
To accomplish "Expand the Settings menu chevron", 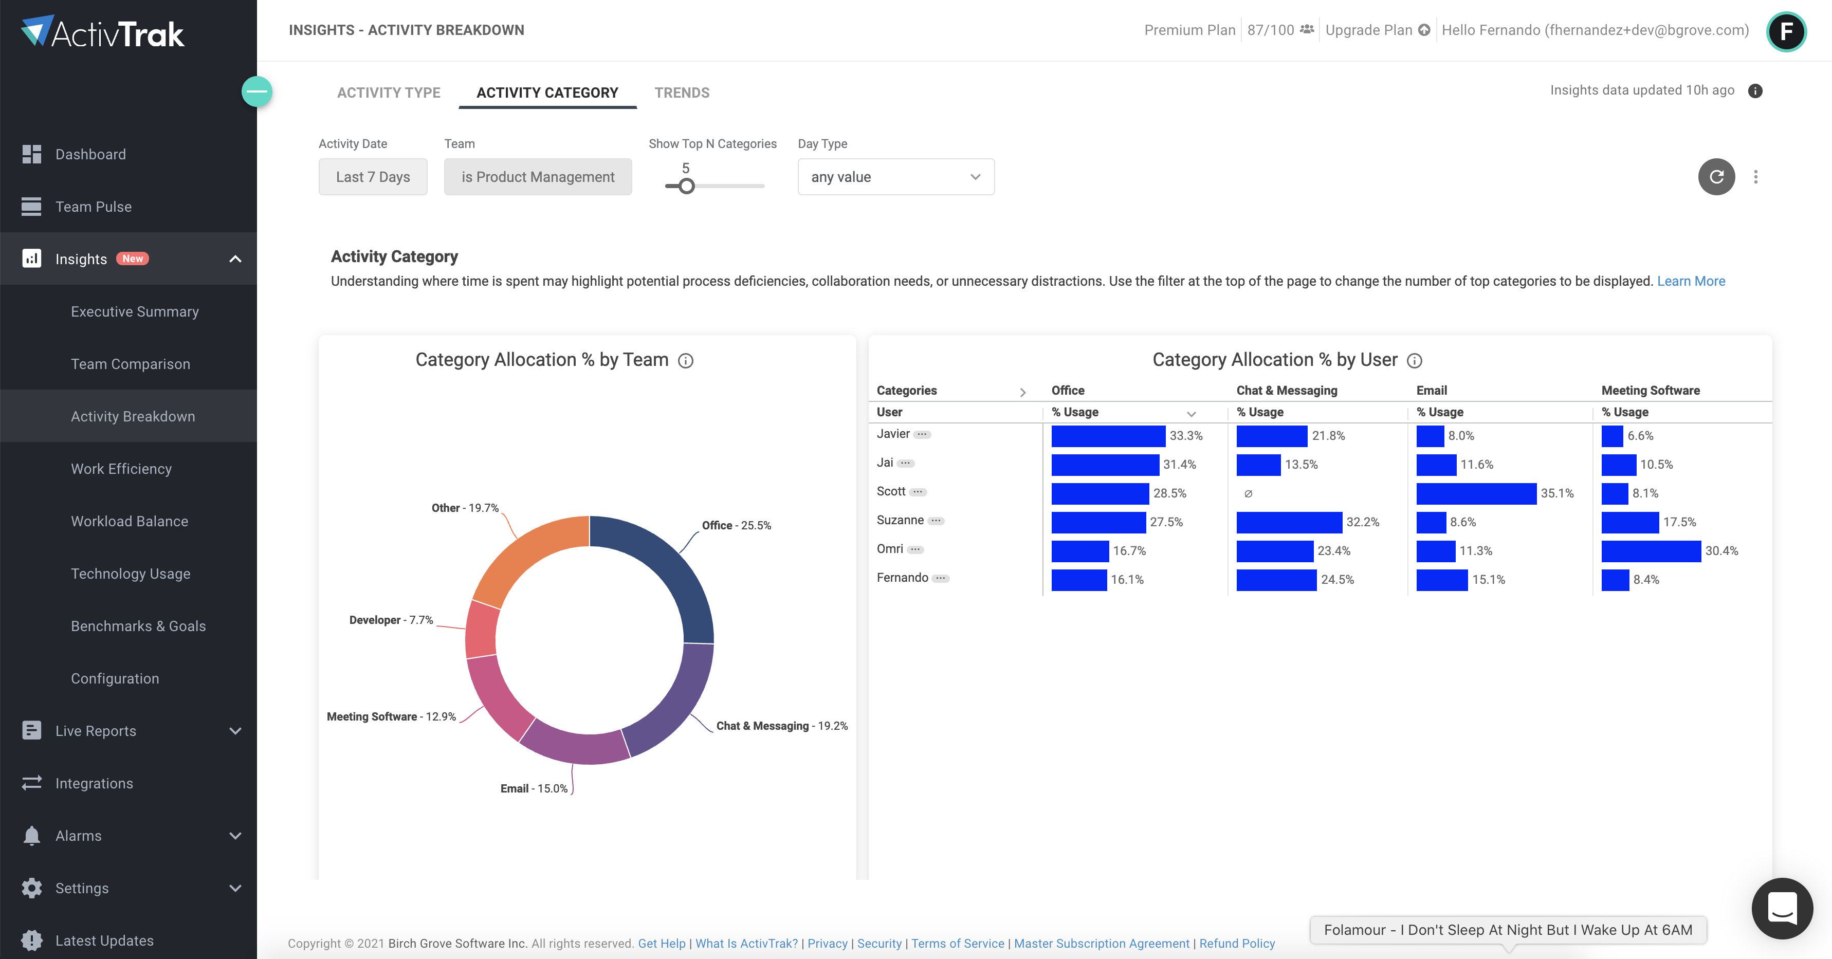I will click(x=235, y=888).
